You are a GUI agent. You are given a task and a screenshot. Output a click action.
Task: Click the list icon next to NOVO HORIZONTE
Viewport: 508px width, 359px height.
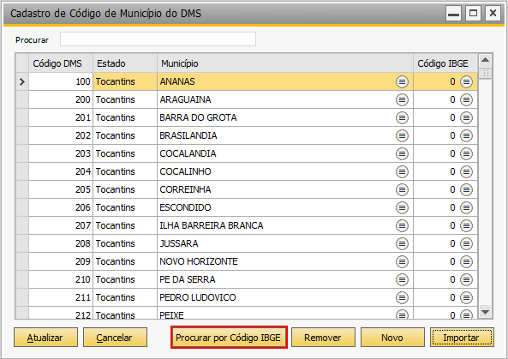402,261
